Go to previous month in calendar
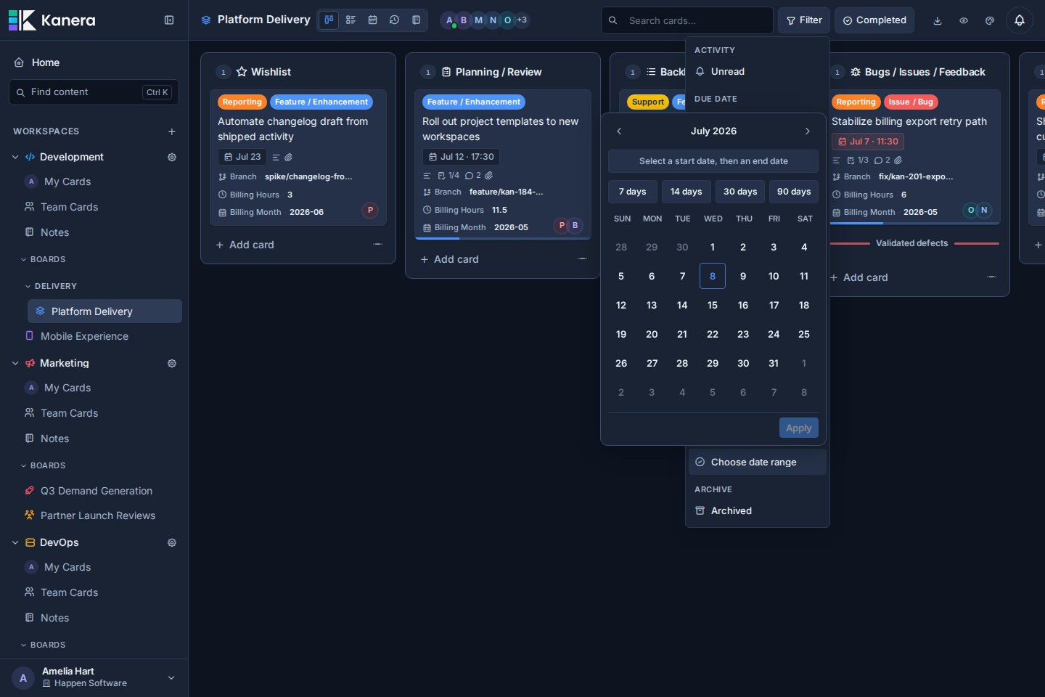The height and width of the screenshot is (697, 1045). point(619,131)
